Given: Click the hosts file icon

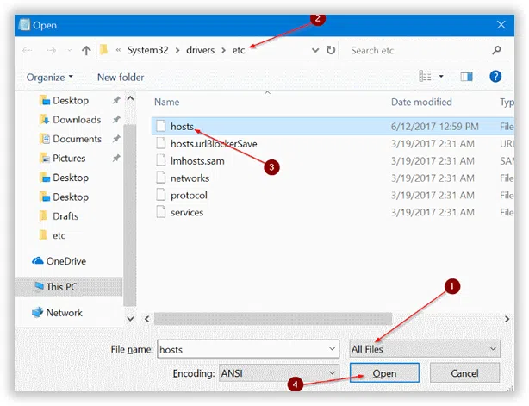Looking at the screenshot, I should tap(161, 126).
